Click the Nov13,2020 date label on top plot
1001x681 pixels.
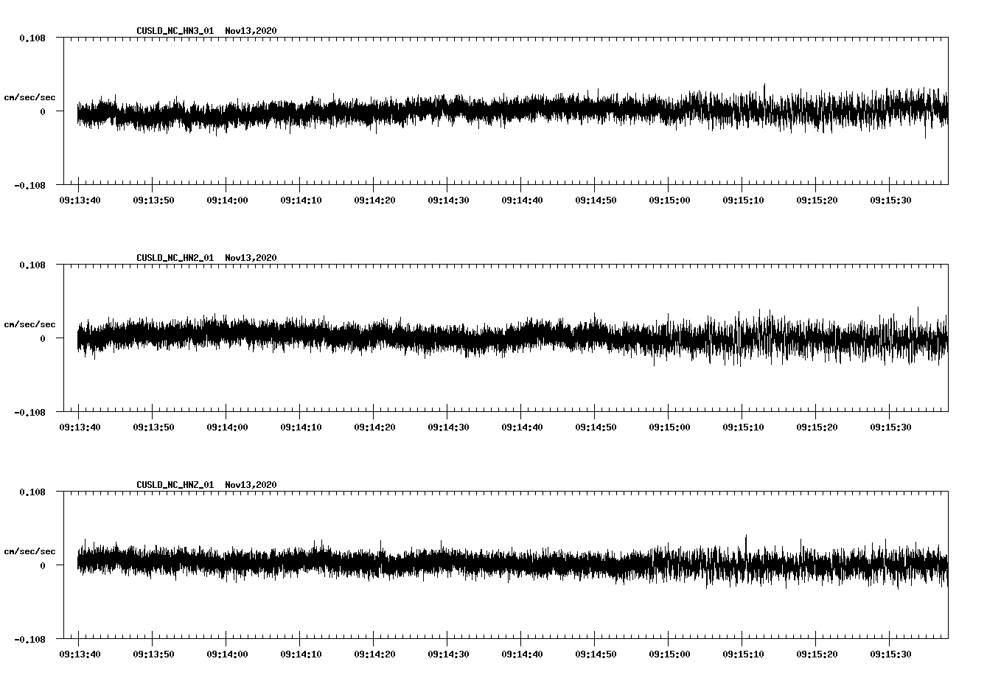pos(251,29)
